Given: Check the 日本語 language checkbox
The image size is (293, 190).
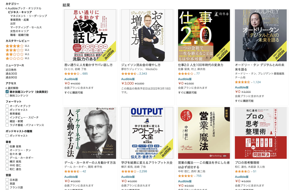Looking at the screenshot, I should (x=7, y=180).
